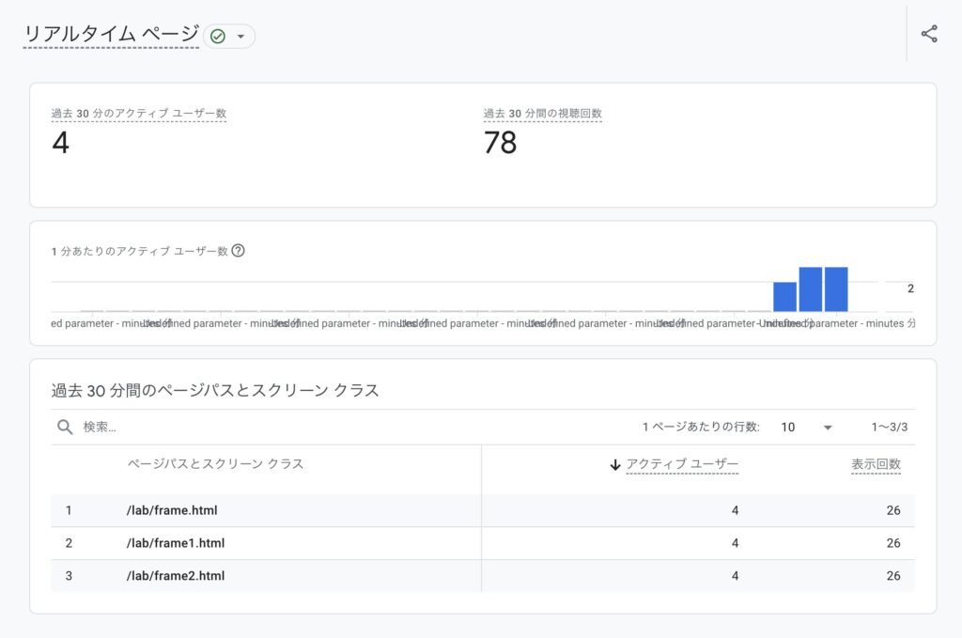This screenshot has height=638, width=962.
Task: Open the rows-per-page dropdown showing 10
Action: point(807,427)
